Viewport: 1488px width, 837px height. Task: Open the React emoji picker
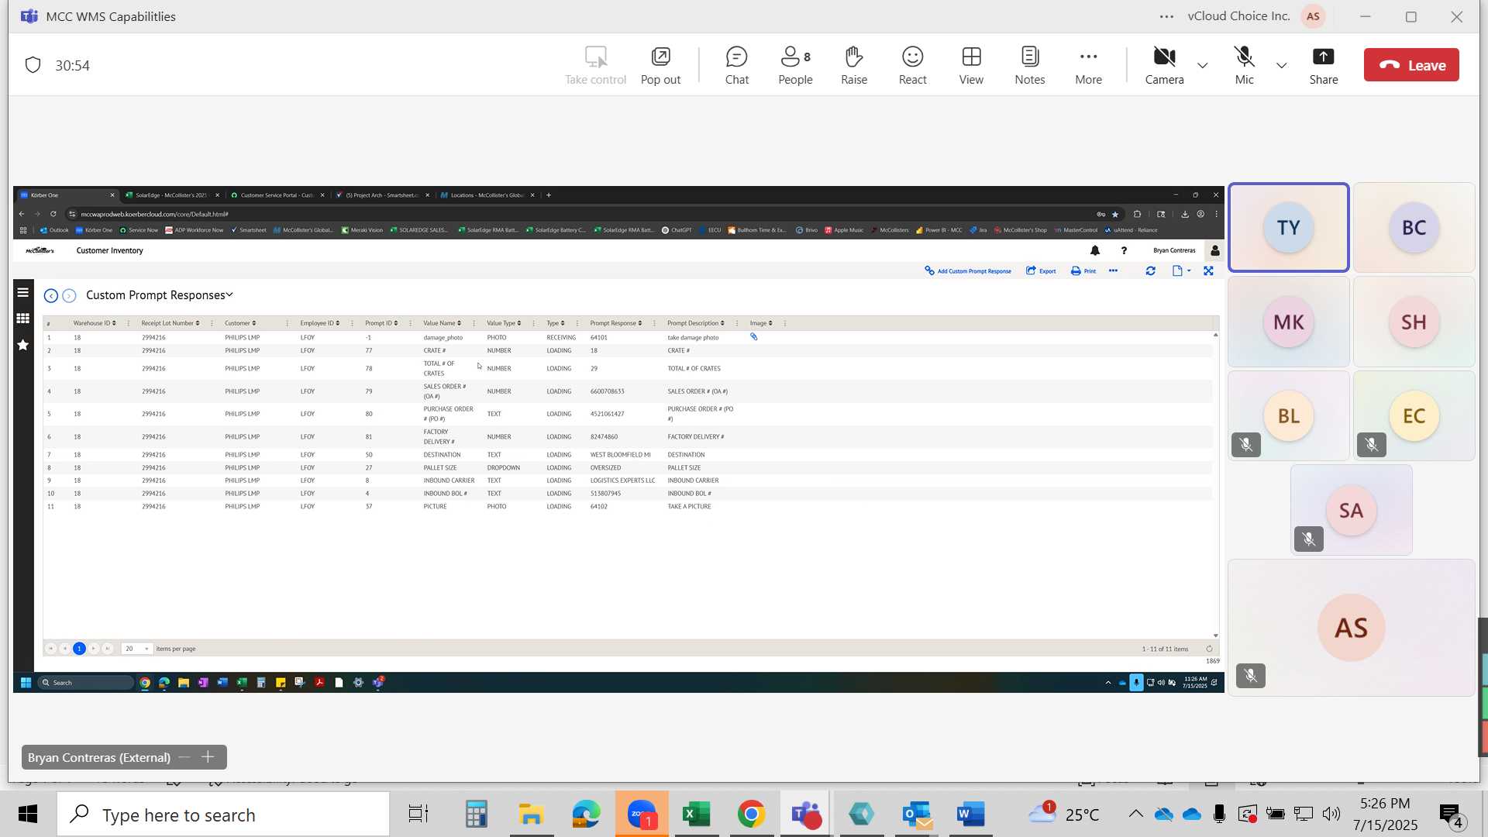(912, 65)
